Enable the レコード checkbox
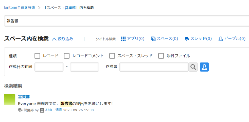 click(x=37, y=56)
